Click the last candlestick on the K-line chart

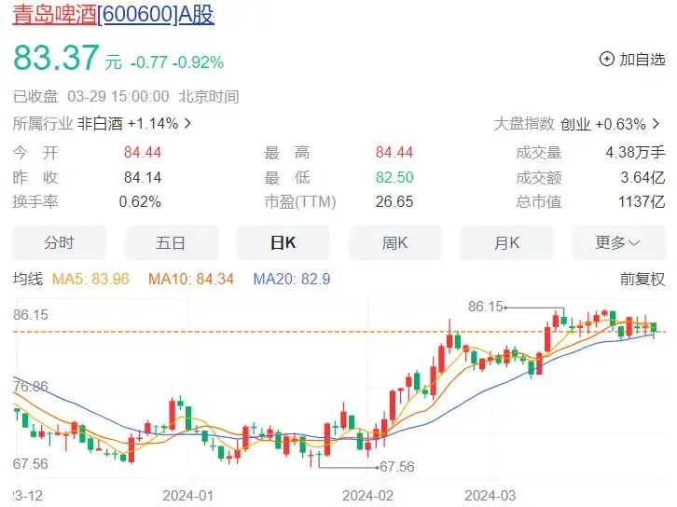point(654,329)
